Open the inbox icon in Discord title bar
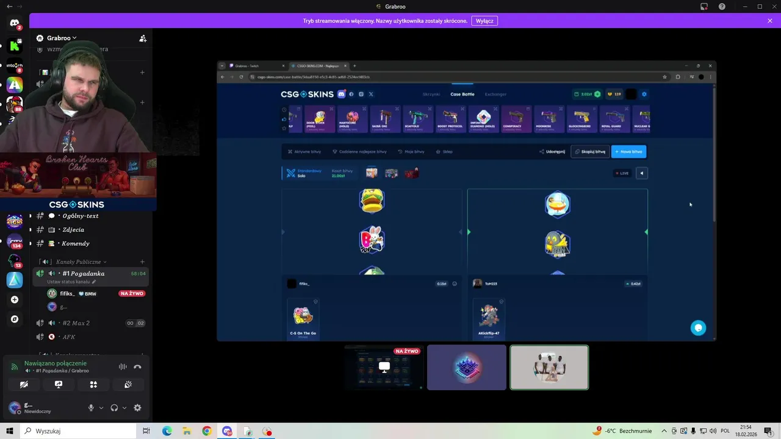 tap(704, 6)
